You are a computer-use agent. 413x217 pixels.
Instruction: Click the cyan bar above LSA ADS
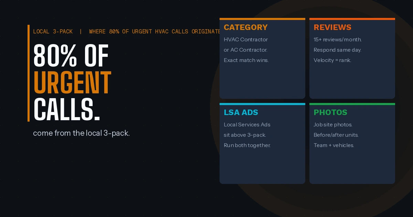[x=262, y=104]
